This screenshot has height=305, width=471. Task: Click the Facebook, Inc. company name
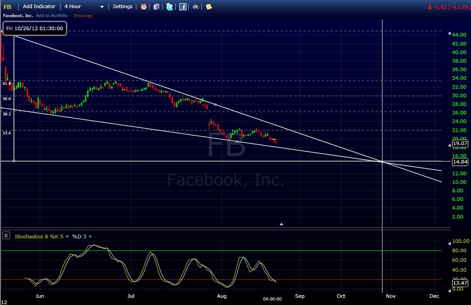pyautogui.click(x=18, y=16)
